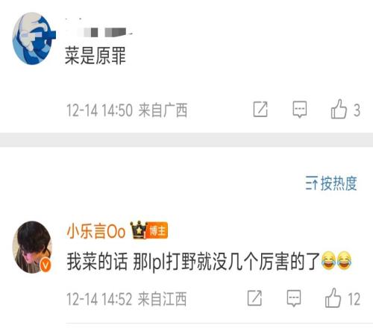Tap the like count 3
373x328 pixels.
pos(357,110)
